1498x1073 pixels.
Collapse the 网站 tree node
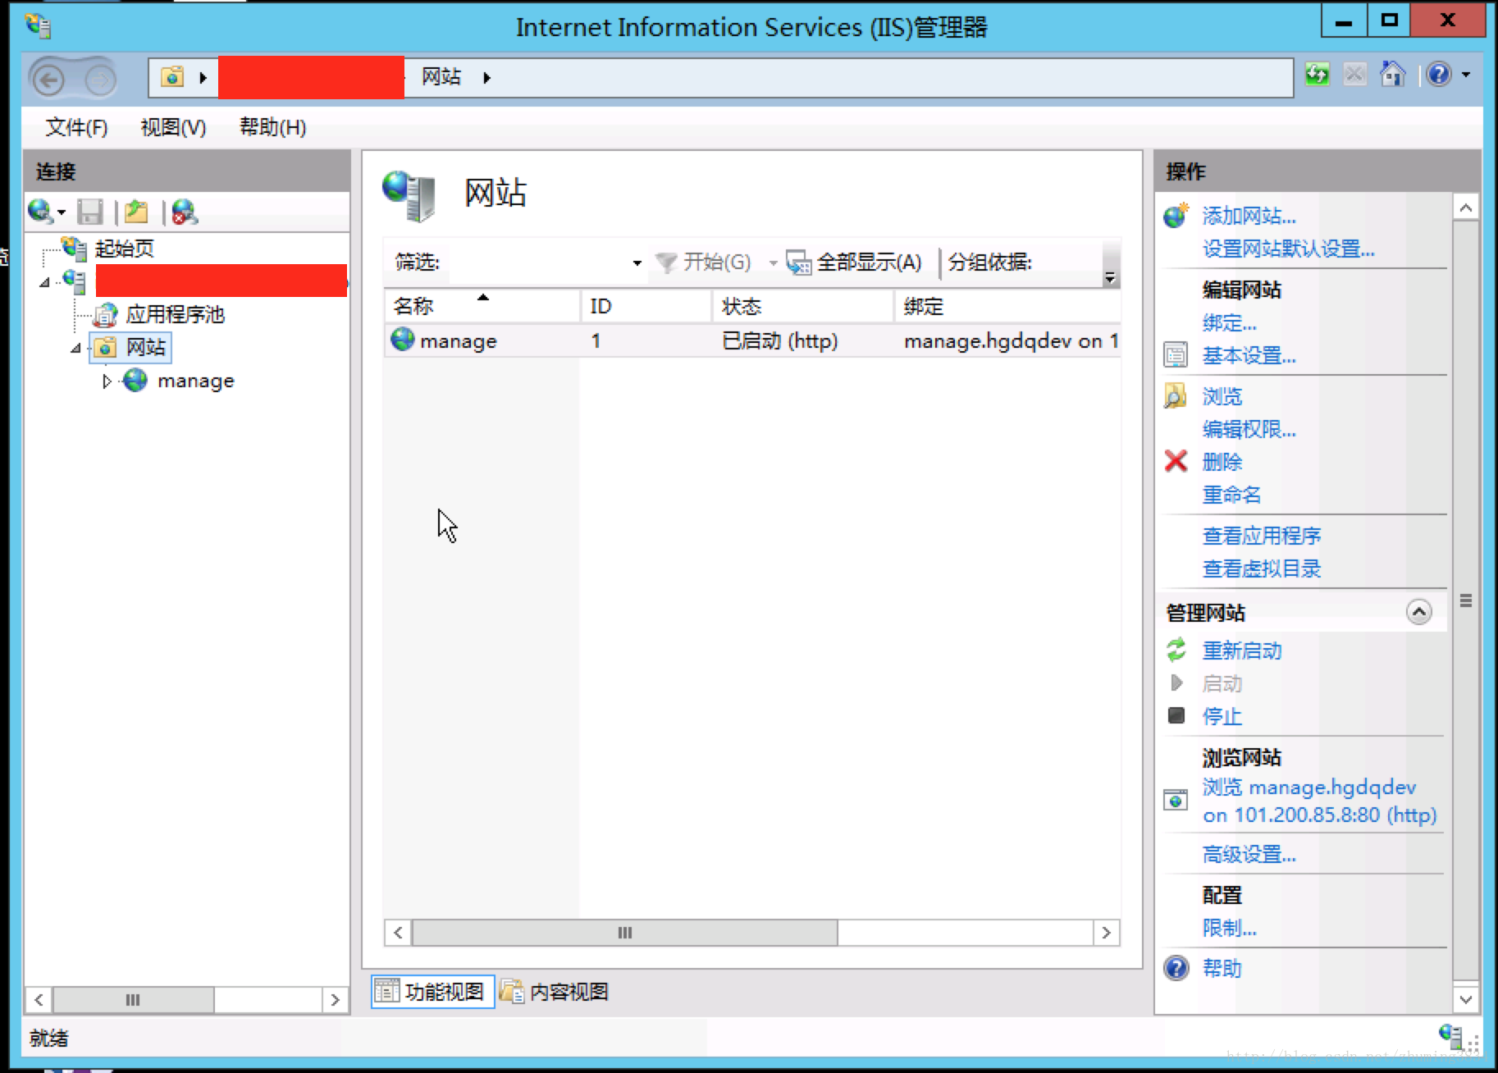pyautogui.click(x=76, y=349)
